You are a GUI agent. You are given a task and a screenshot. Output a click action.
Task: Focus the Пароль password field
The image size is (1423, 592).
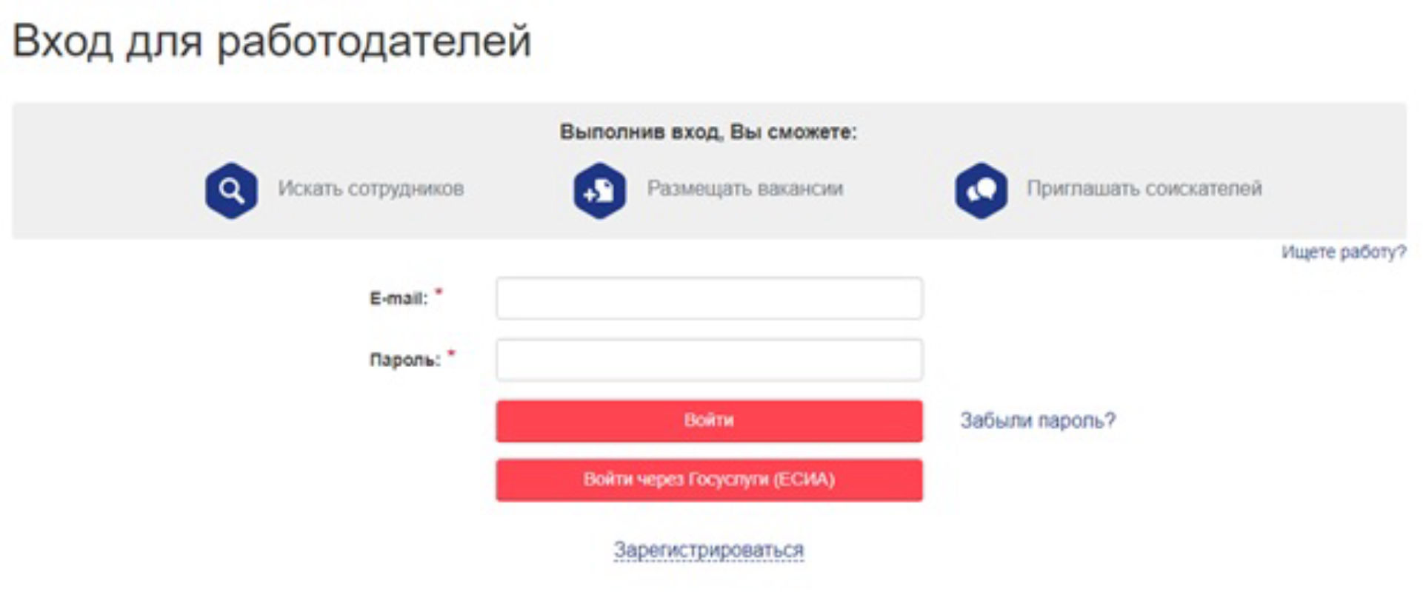click(x=709, y=360)
